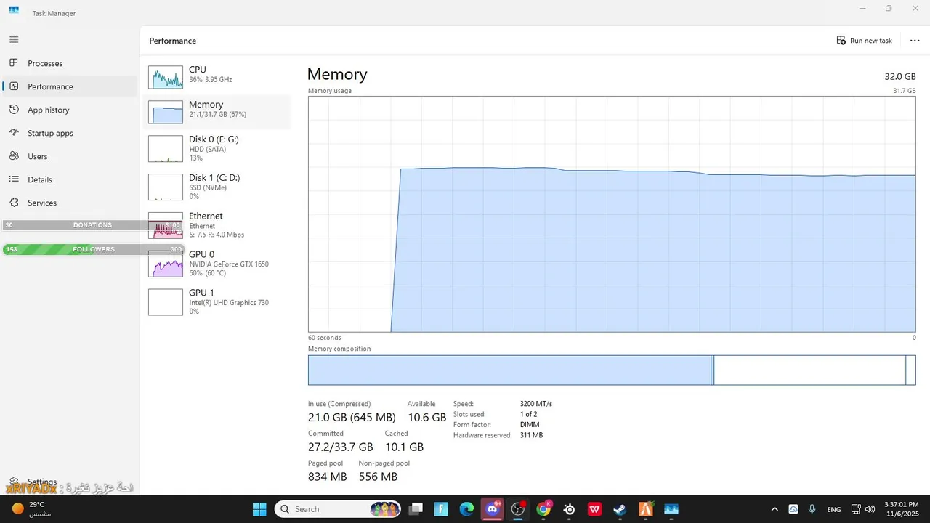Click the cloud sync tray icon
The image size is (930, 523).
pos(793,509)
